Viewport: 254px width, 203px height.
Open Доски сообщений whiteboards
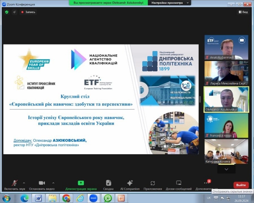pyautogui.click(x=179, y=183)
